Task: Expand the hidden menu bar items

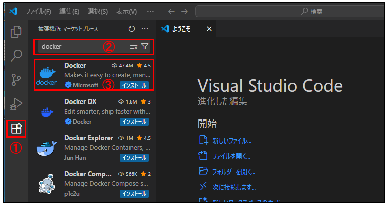Action: (x=151, y=11)
